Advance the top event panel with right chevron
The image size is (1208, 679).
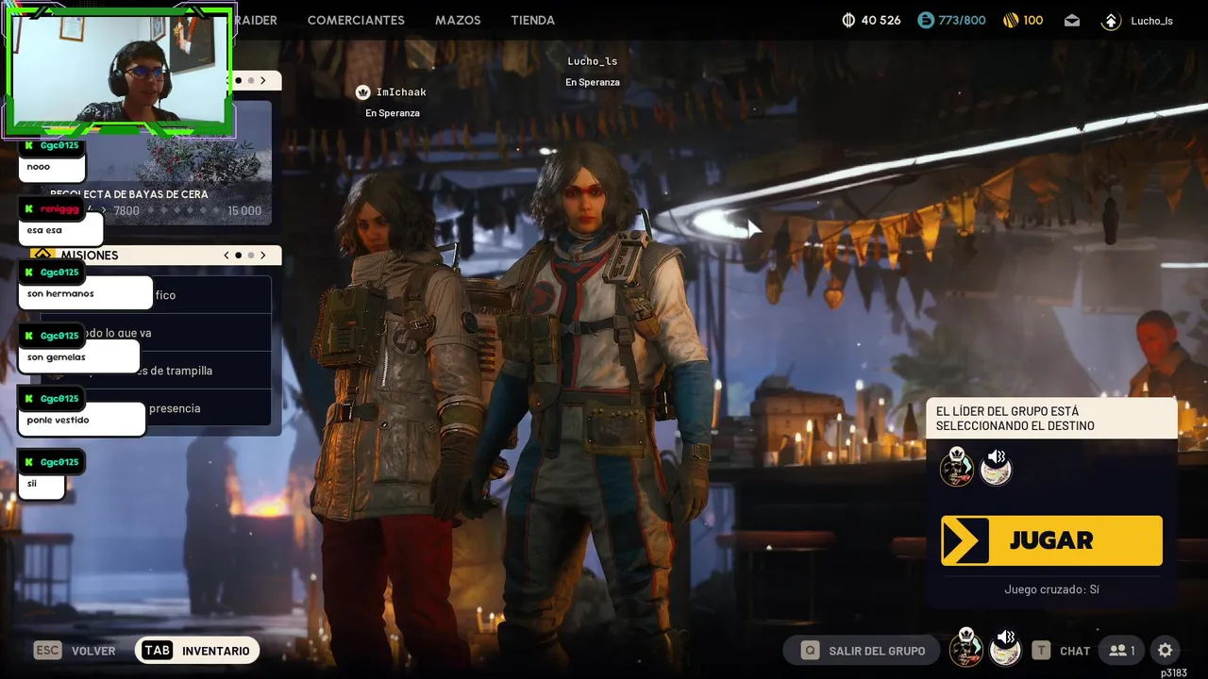pyautogui.click(x=263, y=80)
